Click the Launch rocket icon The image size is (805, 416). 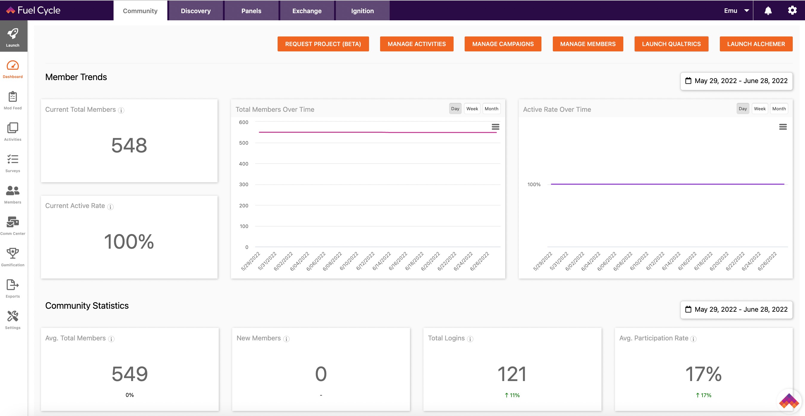coord(13,34)
